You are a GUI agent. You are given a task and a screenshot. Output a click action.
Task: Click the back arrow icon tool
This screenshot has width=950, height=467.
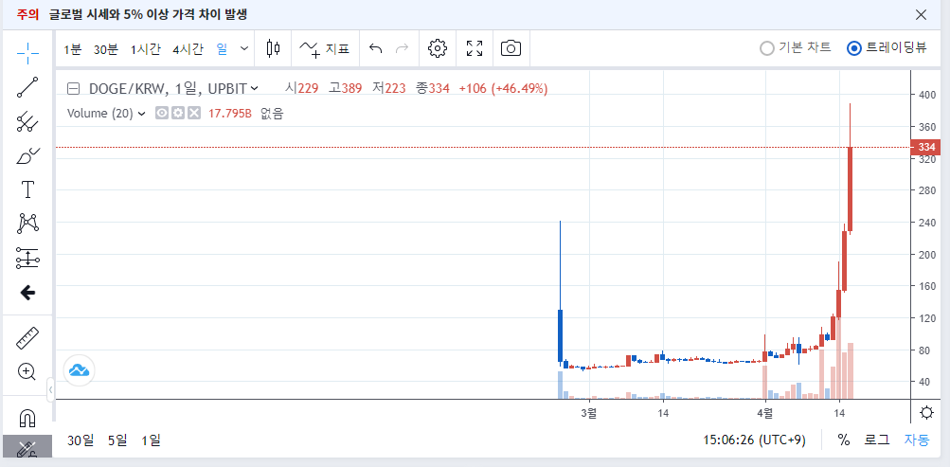[x=27, y=293]
